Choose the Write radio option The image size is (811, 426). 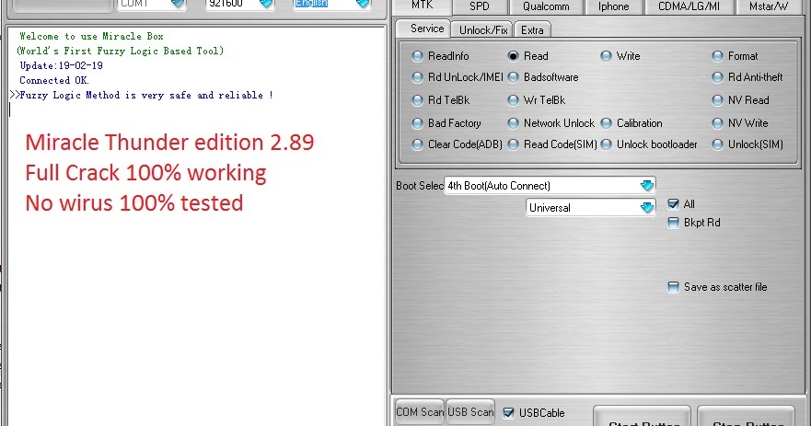tap(607, 56)
